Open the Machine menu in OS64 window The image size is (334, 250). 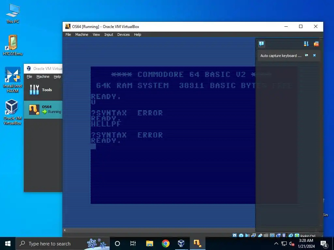[82, 35]
